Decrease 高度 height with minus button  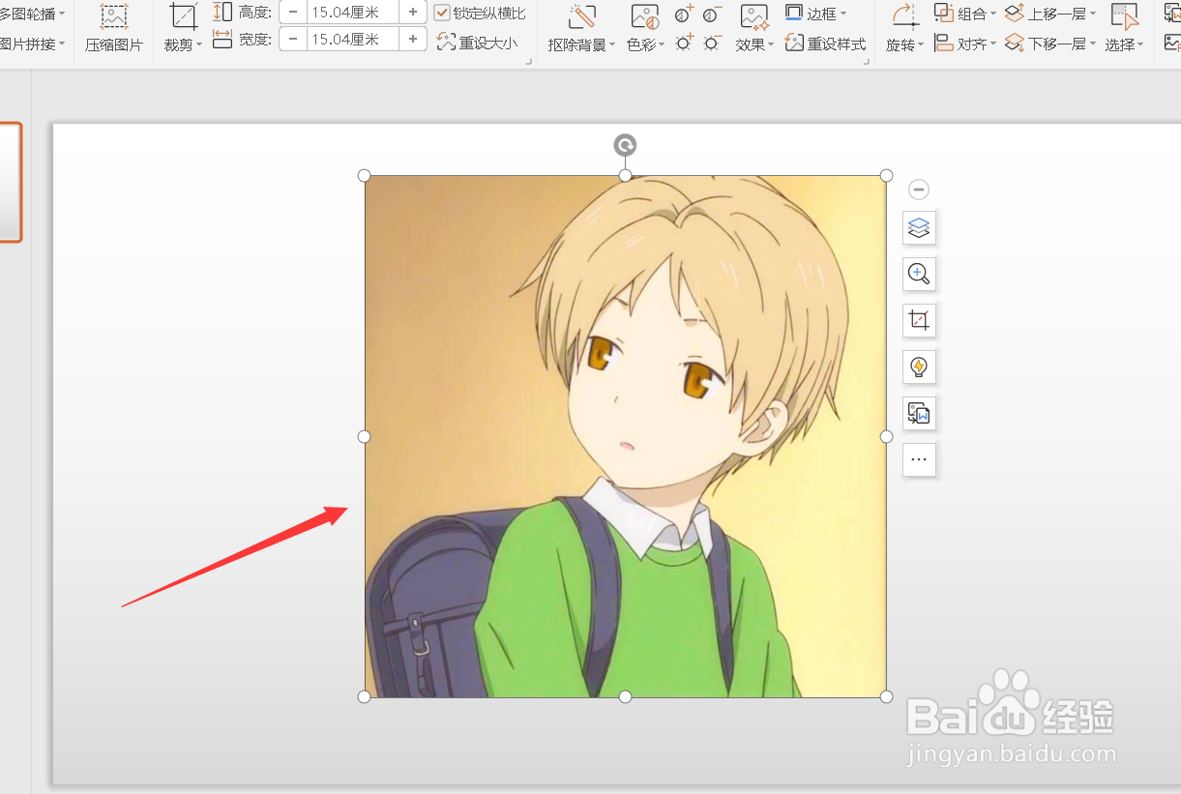point(293,13)
